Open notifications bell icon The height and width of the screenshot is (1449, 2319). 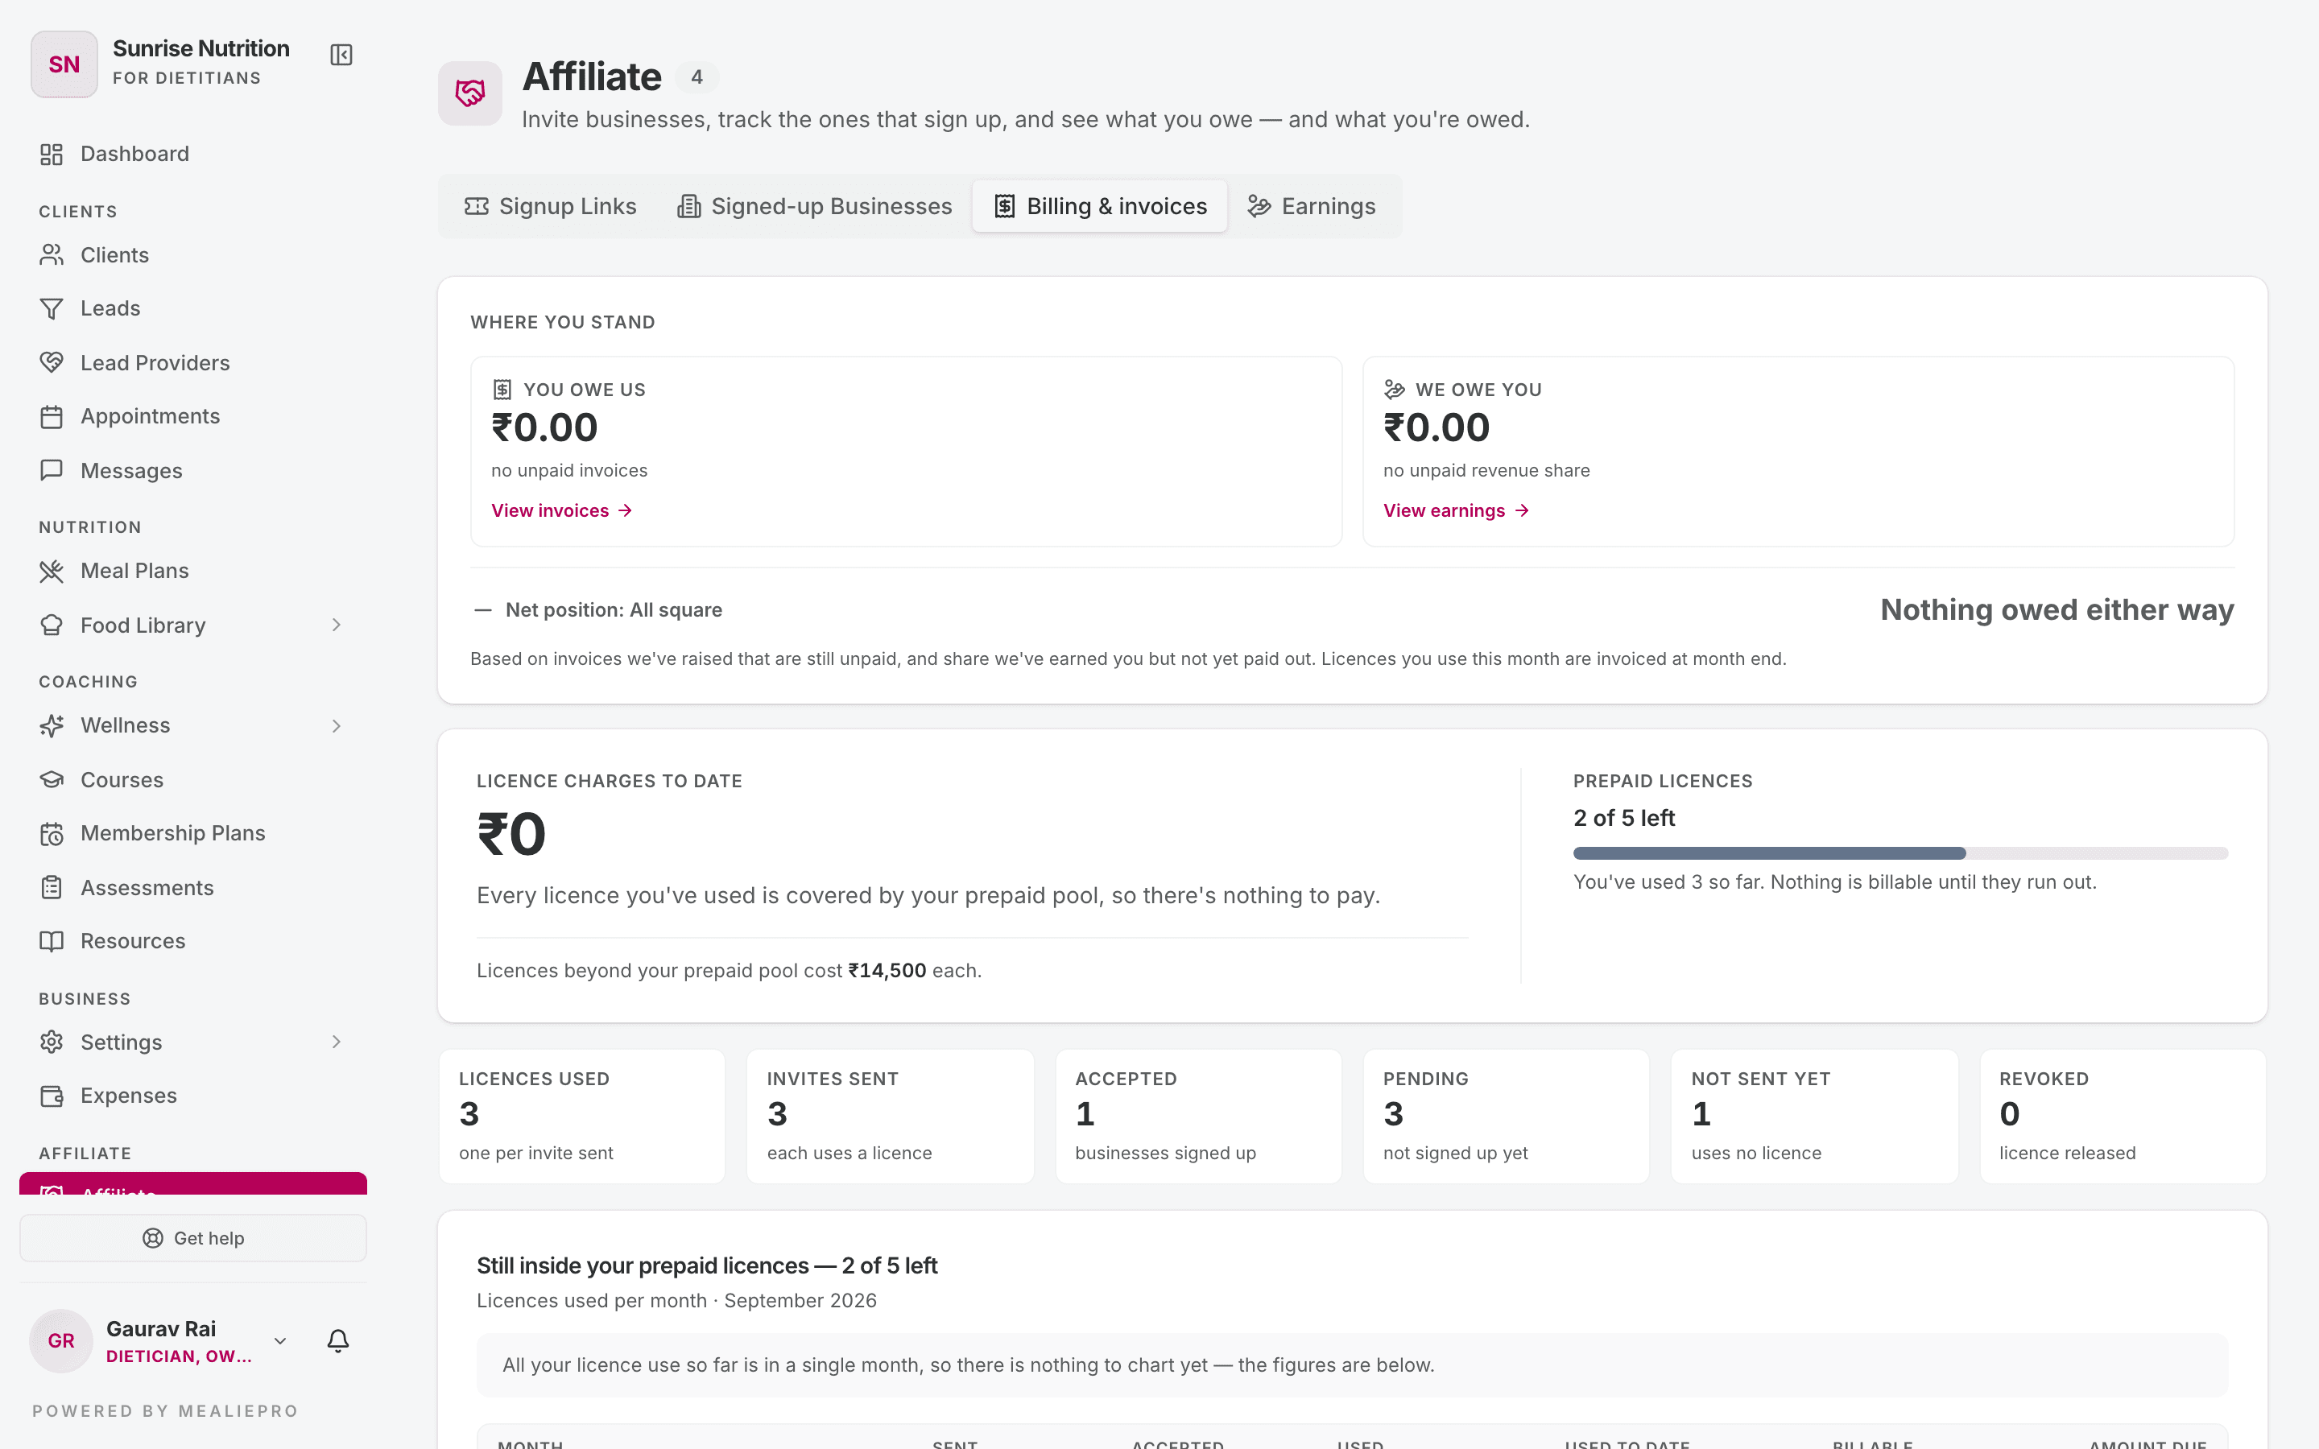coord(338,1340)
